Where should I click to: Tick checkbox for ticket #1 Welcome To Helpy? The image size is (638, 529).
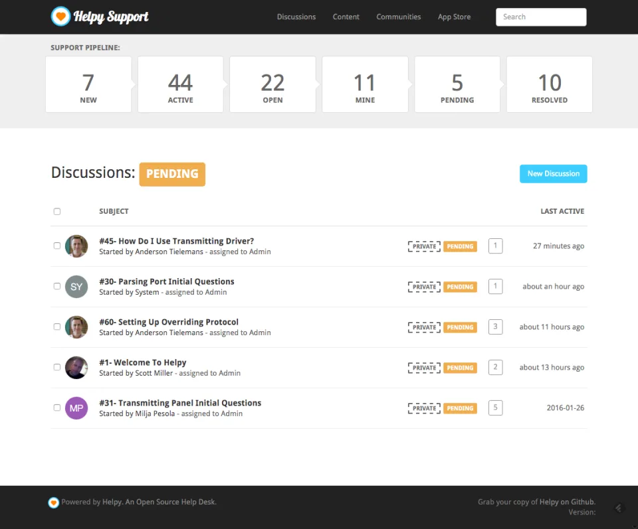(x=57, y=367)
